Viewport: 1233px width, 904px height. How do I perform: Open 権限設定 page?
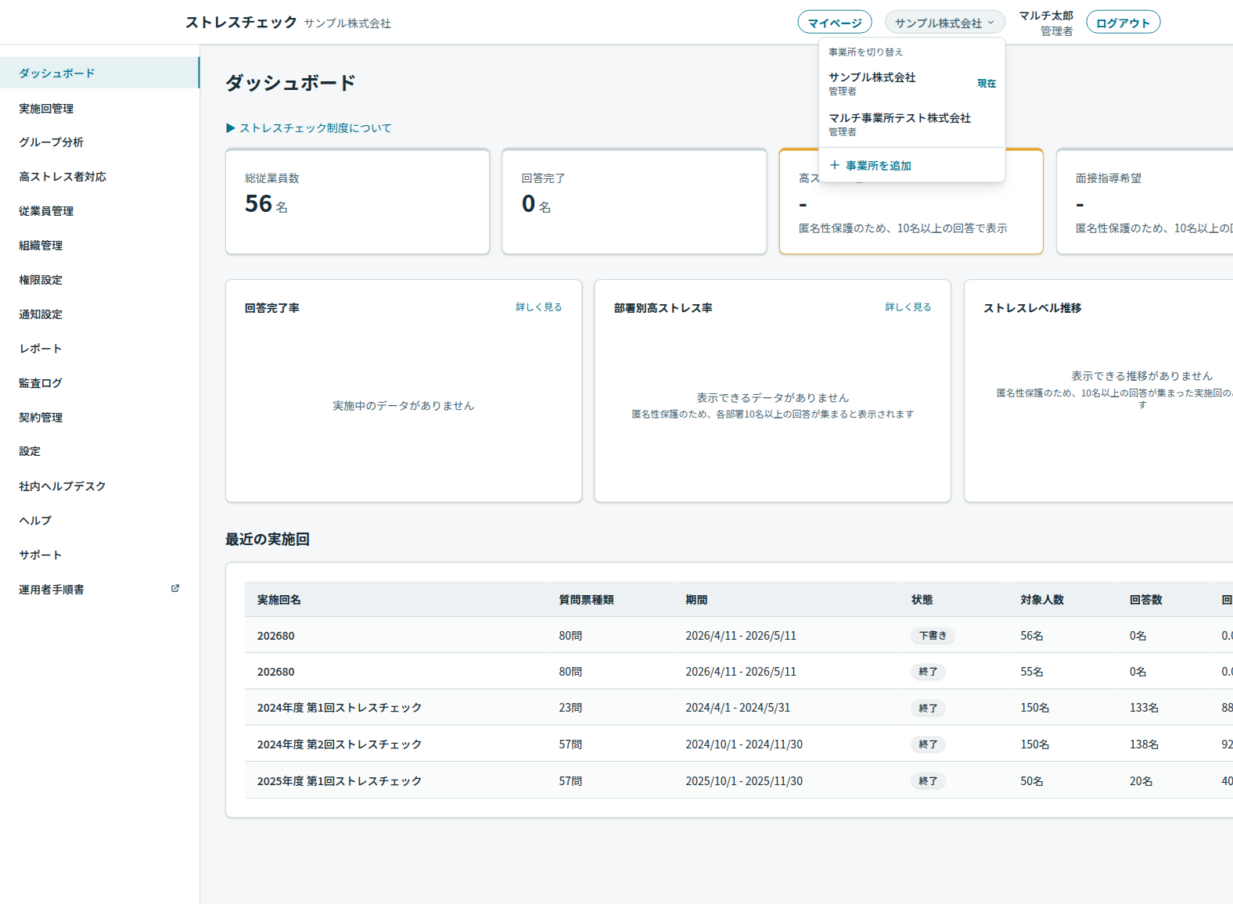[x=99, y=280]
